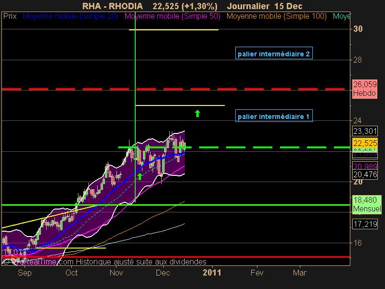Select the '26,059 Hebdo' price label
The width and height of the screenshot is (385, 289).
(365, 89)
